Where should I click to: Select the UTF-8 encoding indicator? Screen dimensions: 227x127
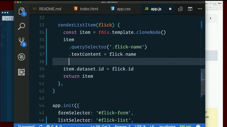140,126
